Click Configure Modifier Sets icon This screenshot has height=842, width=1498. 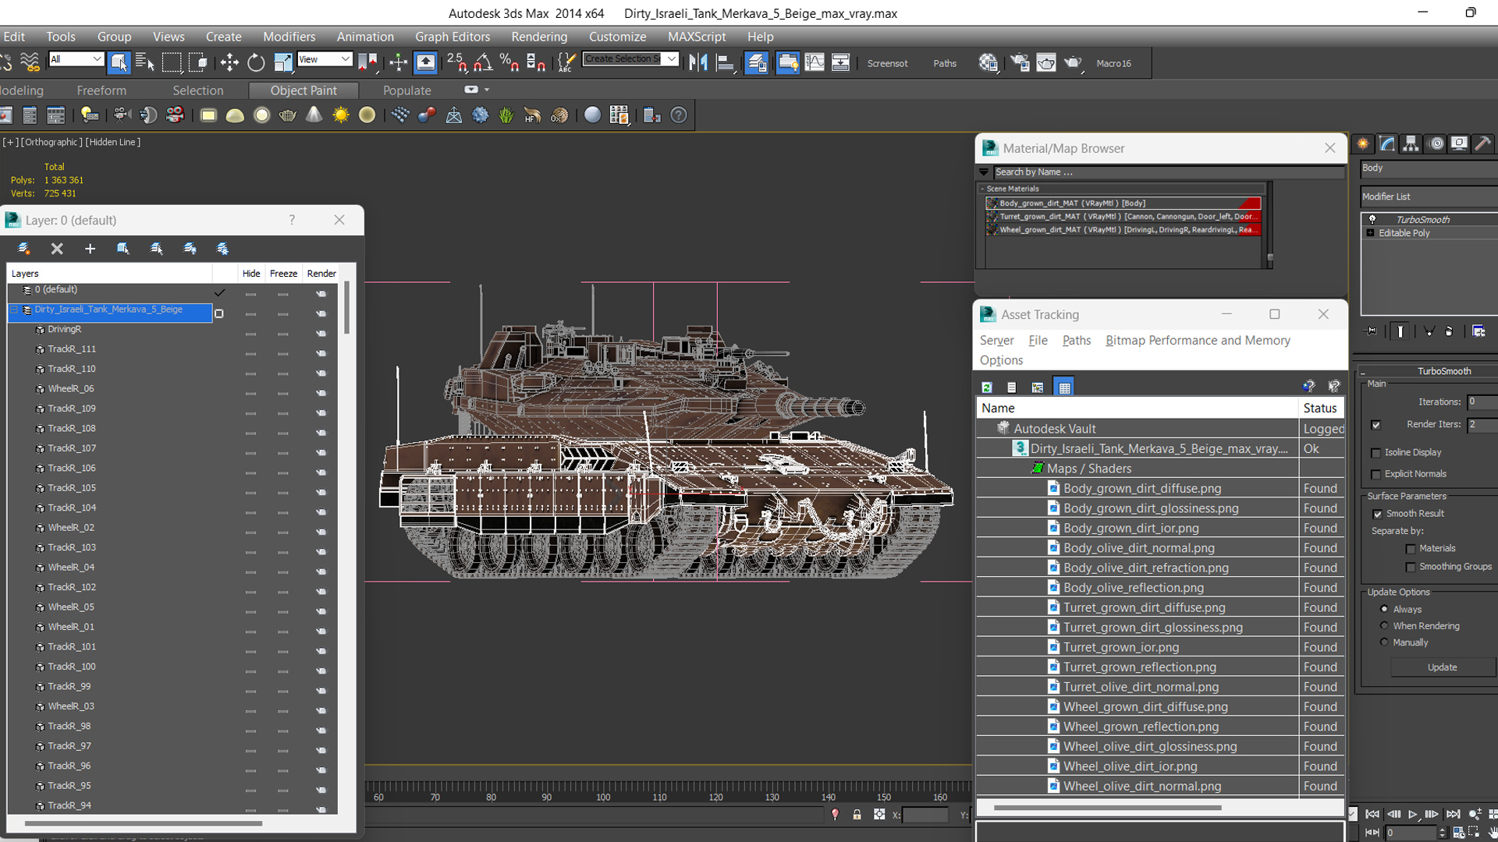pyautogui.click(x=1478, y=331)
